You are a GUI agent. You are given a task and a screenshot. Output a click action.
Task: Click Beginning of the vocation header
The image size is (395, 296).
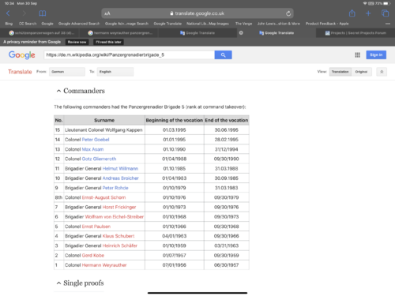[175, 120]
